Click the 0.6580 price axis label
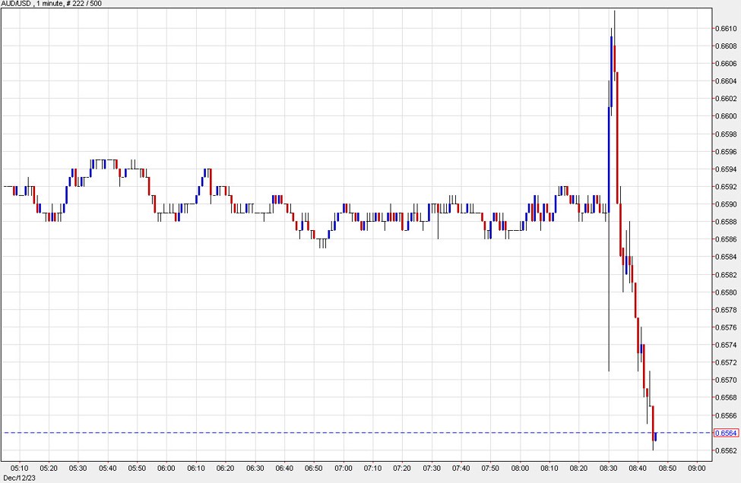This screenshot has height=483, width=741. (x=724, y=292)
